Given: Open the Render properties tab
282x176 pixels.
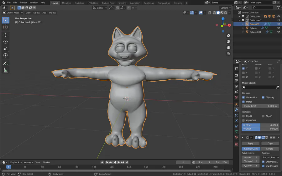Looking at the screenshot, I should (x=236, y=75).
